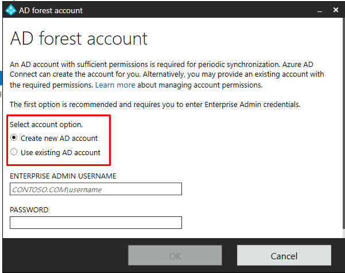Choose the Use existing AD account option
Image resolution: width=345 pixels, height=273 pixels.
point(14,152)
